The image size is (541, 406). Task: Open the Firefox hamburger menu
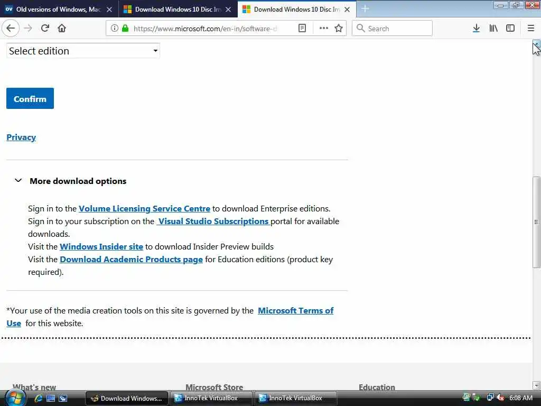tap(531, 29)
